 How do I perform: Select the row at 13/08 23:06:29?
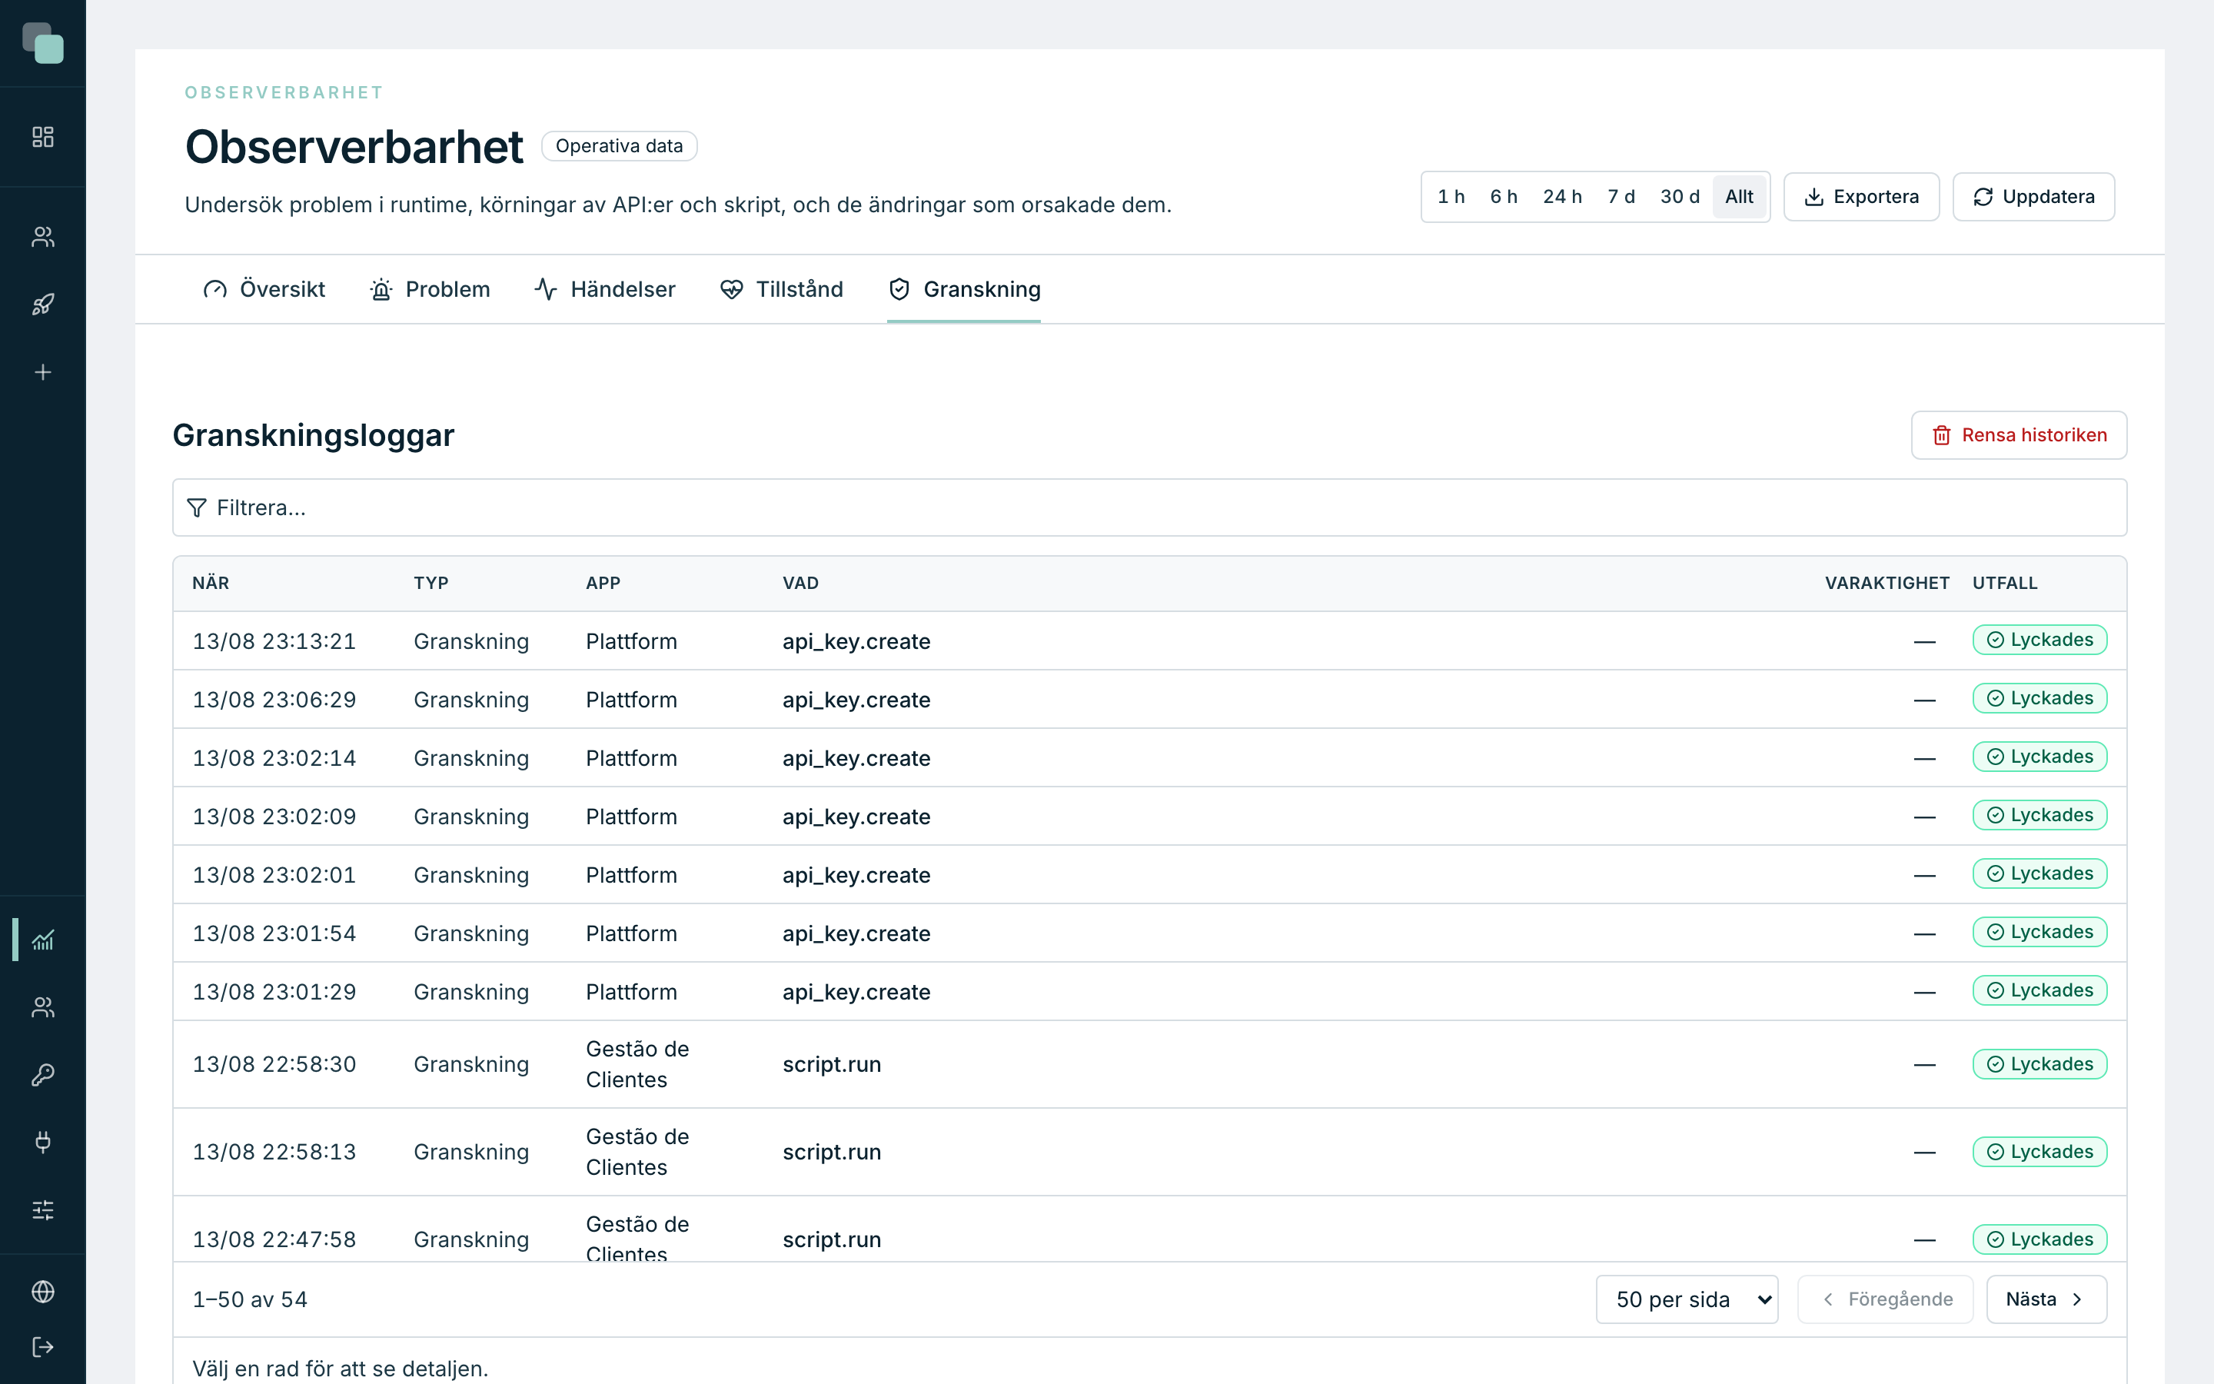click(1150, 700)
